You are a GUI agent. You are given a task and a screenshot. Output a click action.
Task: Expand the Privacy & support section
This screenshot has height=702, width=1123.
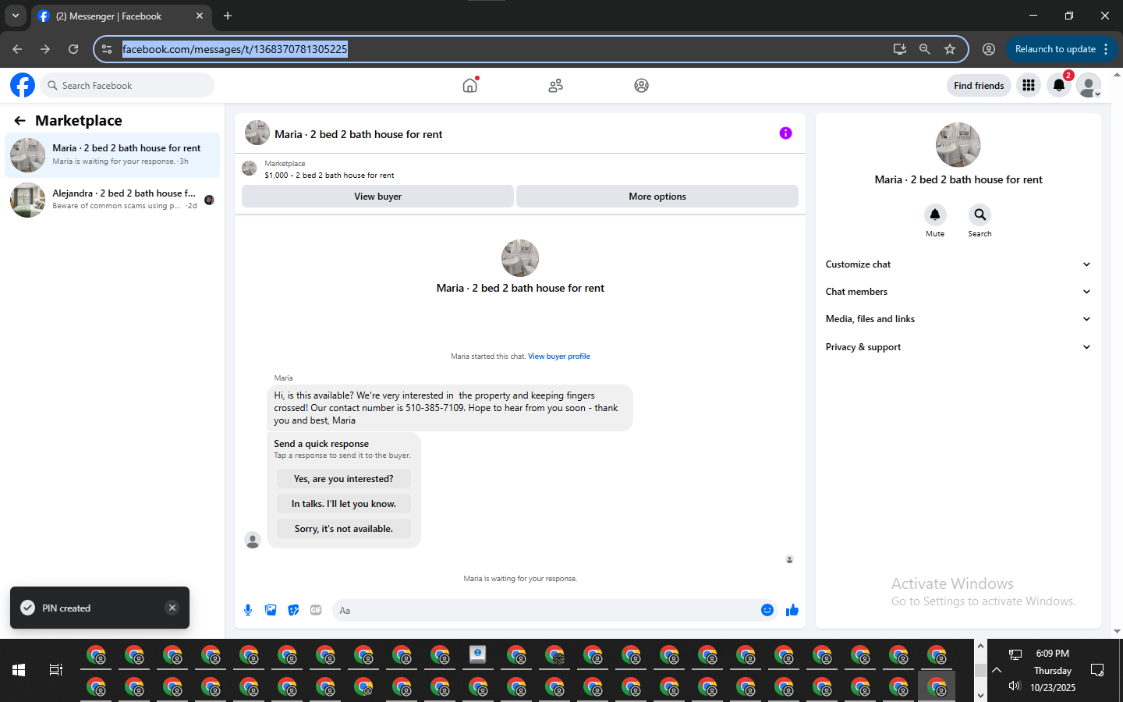958,347
